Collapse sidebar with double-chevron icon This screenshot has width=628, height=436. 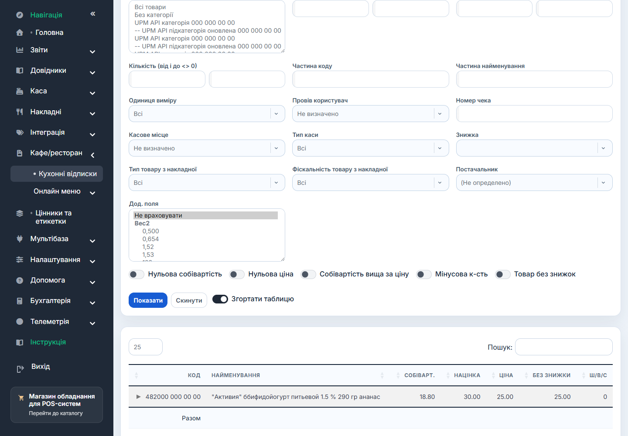(93, 14)
